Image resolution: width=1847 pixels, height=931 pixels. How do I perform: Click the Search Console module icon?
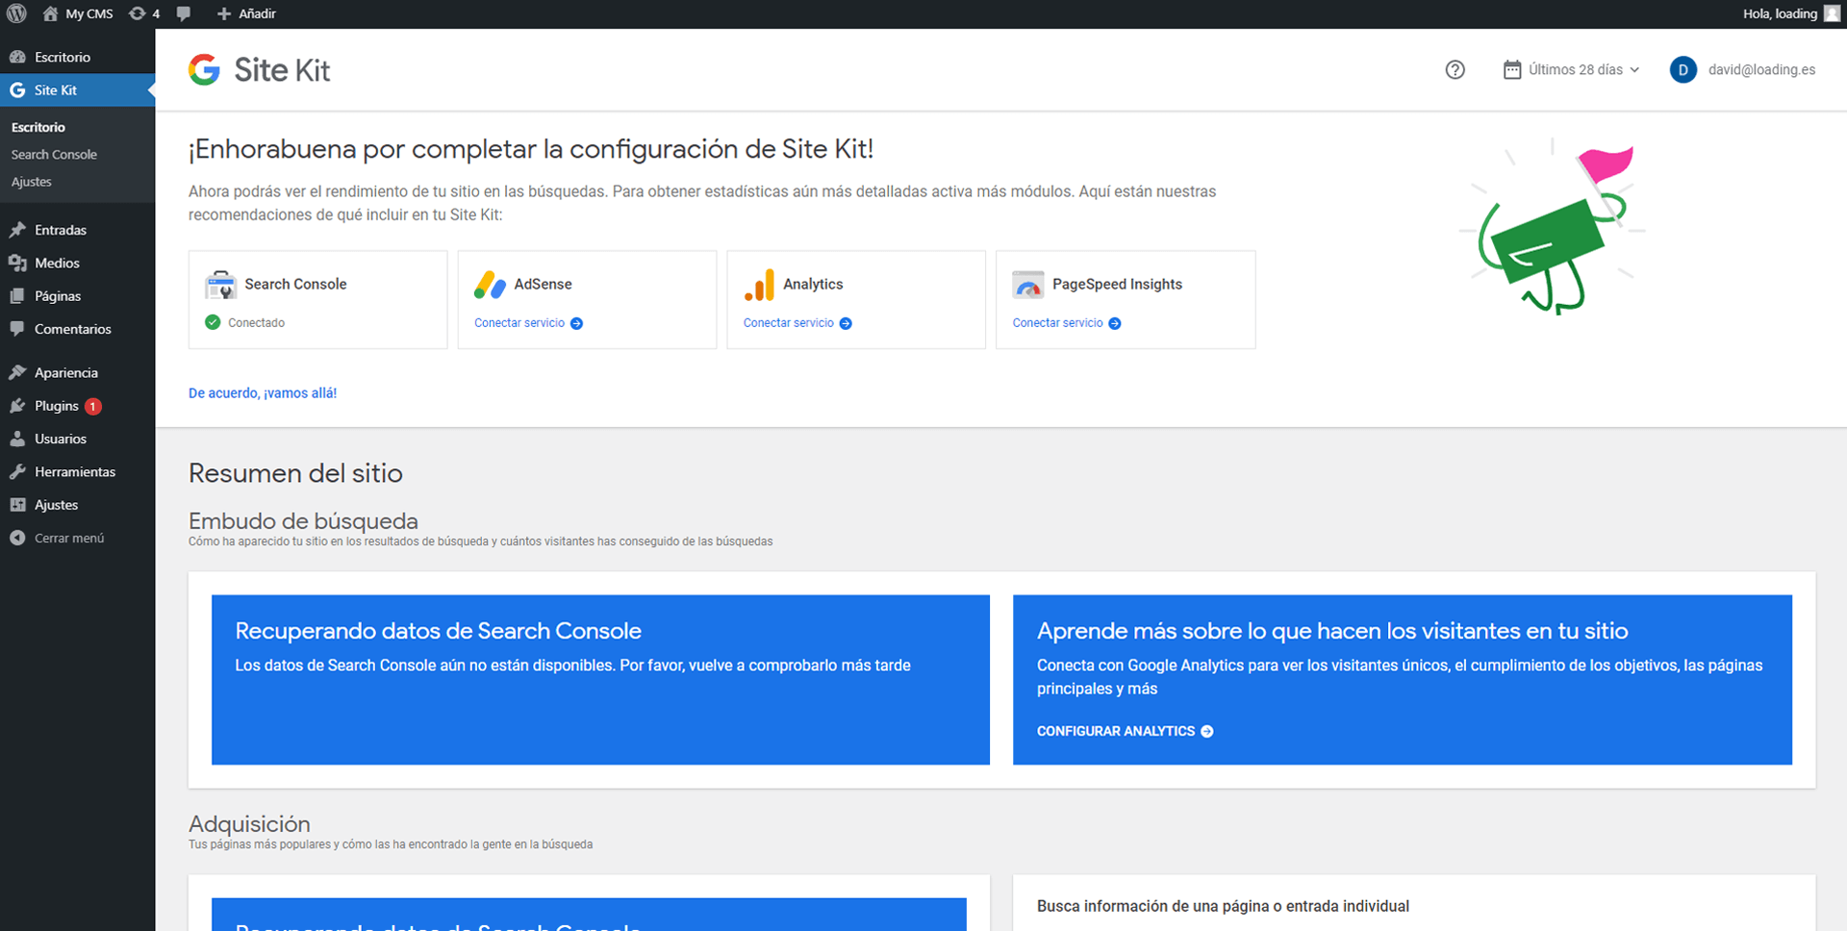(220, 285)
